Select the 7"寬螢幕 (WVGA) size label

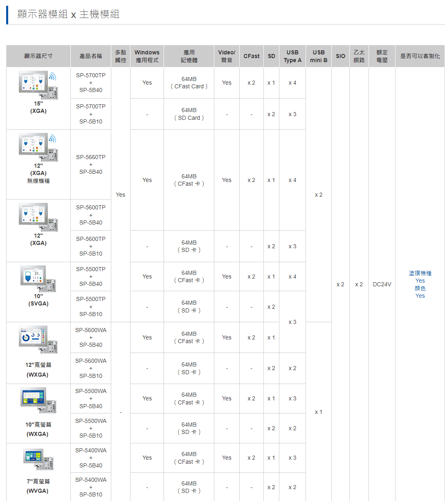click(38, 486)
